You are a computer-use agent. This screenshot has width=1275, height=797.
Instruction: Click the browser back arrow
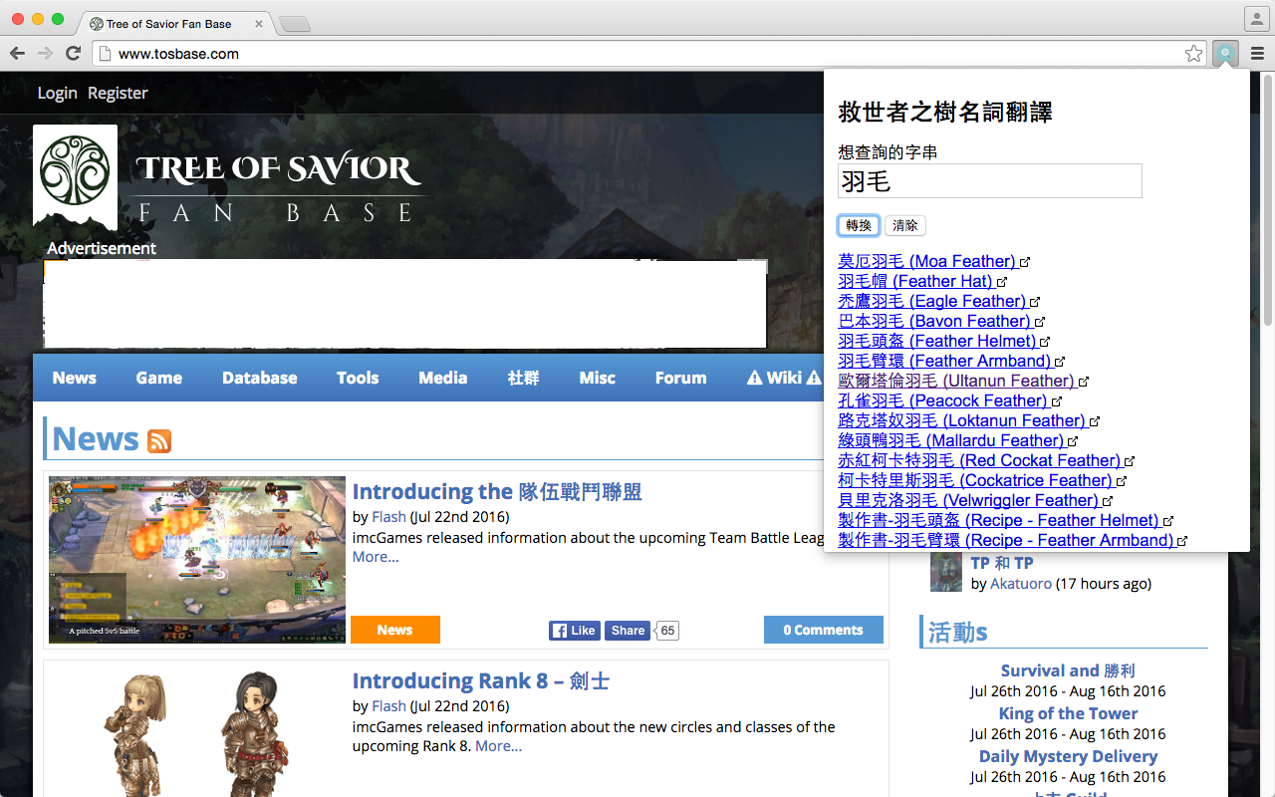tap(17, 53)
